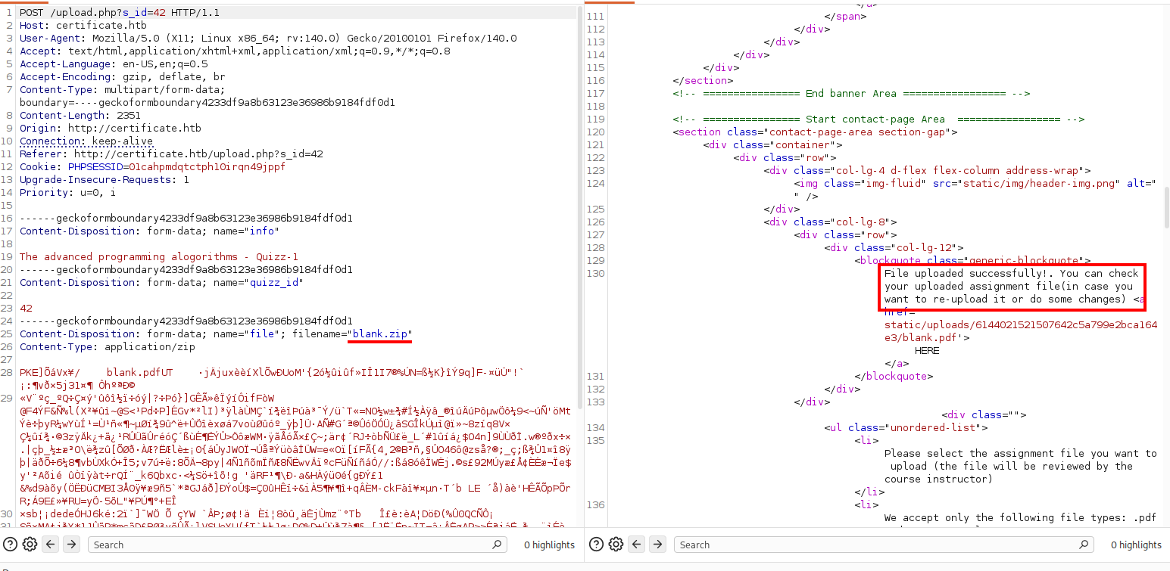Image resolution: width=1170 pixels, height=571 pixels.
Task: Click the 'Connection: keep-alive' header
Action: click(x=86, y=141)
